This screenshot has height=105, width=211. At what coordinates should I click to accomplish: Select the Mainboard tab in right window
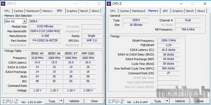point(138,11)
